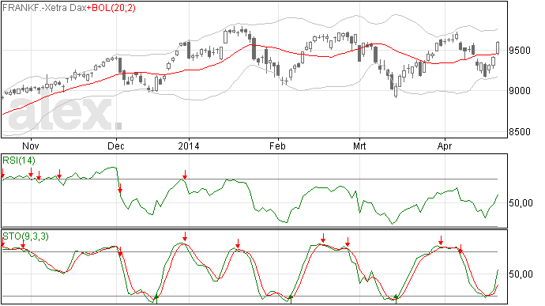Click the 2014 year label on time axis
The height and width of the screenshot is (306, 545).
click(189, 145)
